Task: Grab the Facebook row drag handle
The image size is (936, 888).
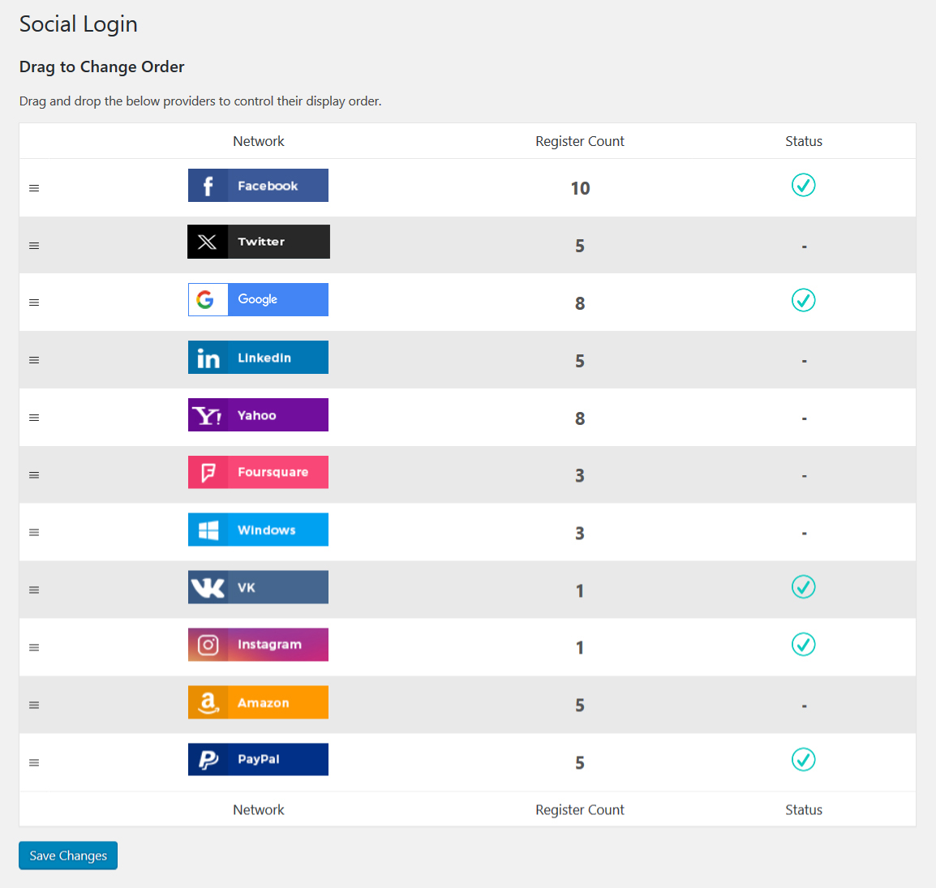Action: (34, 188)
